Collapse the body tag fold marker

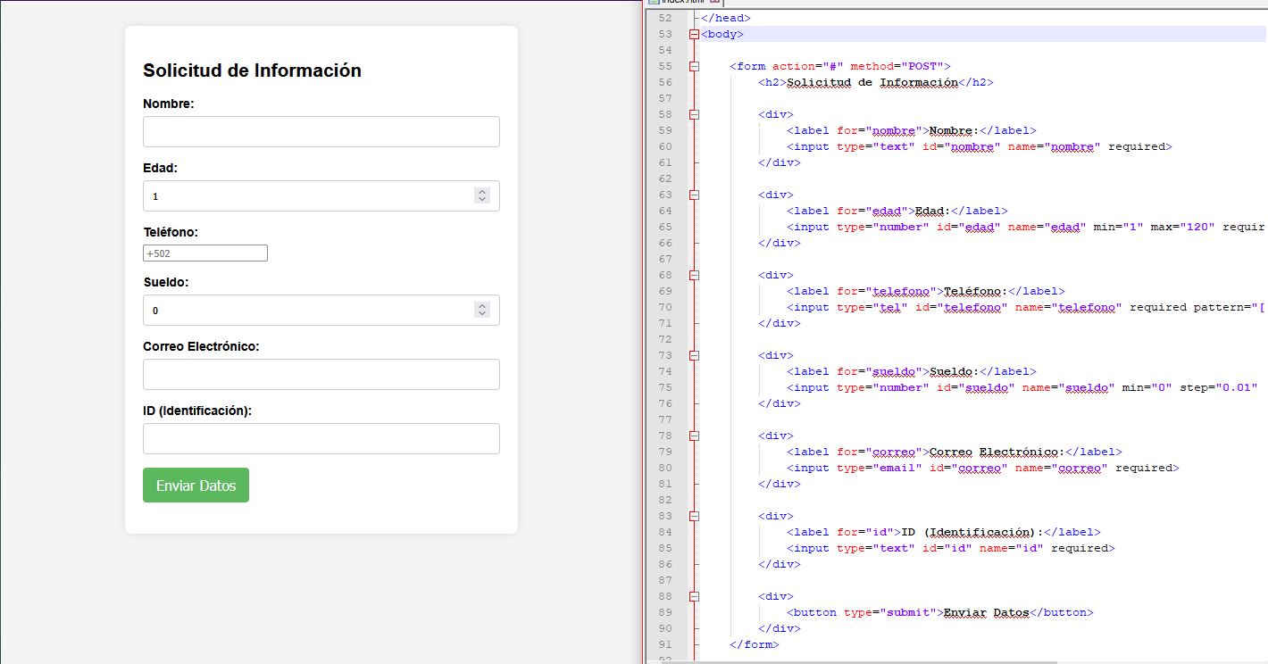694,34
